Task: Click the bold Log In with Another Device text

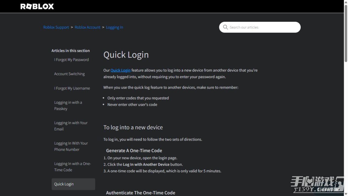Action: coord(146,164)
